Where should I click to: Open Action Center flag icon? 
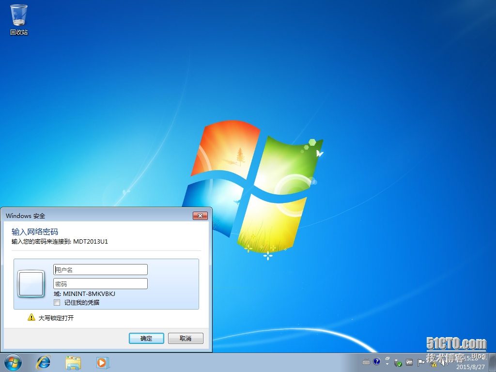[421, 362]
